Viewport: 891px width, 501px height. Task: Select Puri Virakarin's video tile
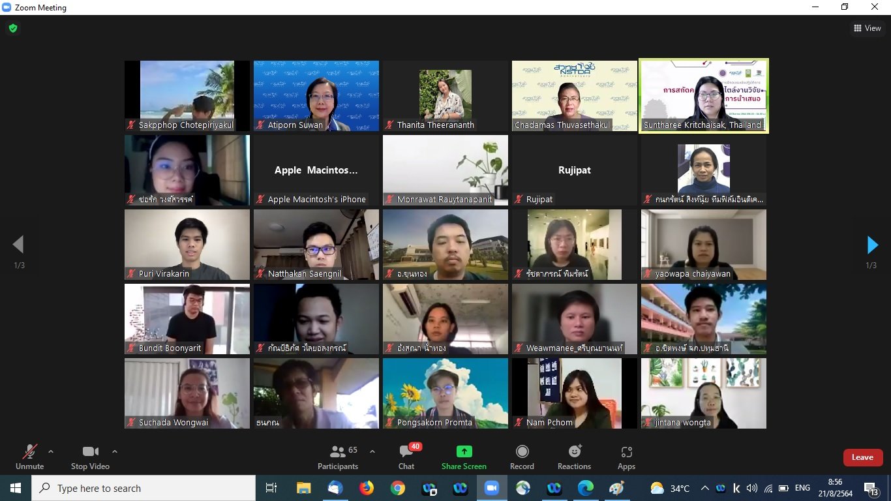click(187, 244)
